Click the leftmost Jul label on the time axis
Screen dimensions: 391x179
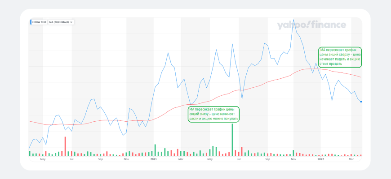tap(72, 159)
